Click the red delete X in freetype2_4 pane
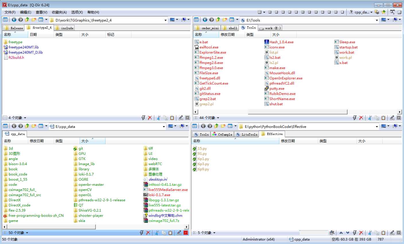The width and height of the screenshot is (404, 244). click(150, 118)
